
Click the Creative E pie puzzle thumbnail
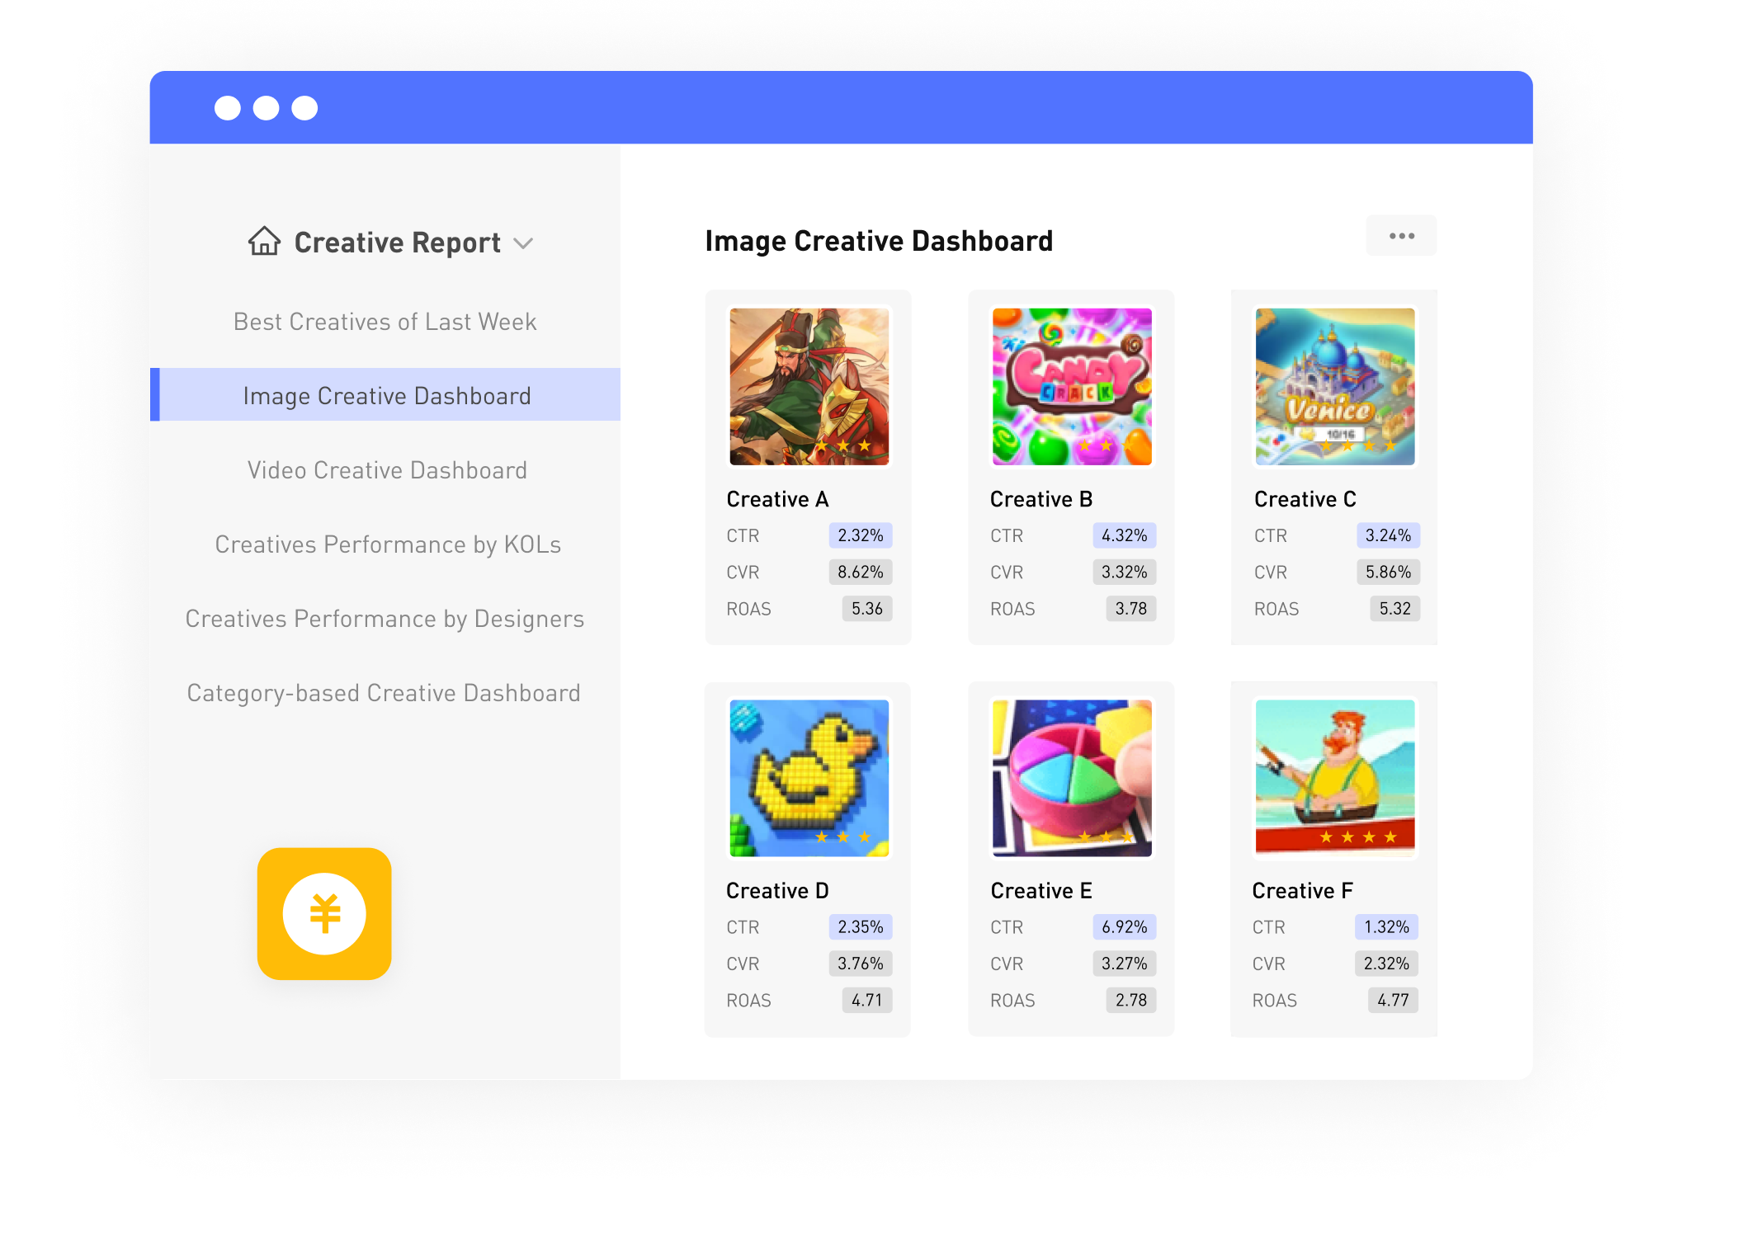[1071, 780]
